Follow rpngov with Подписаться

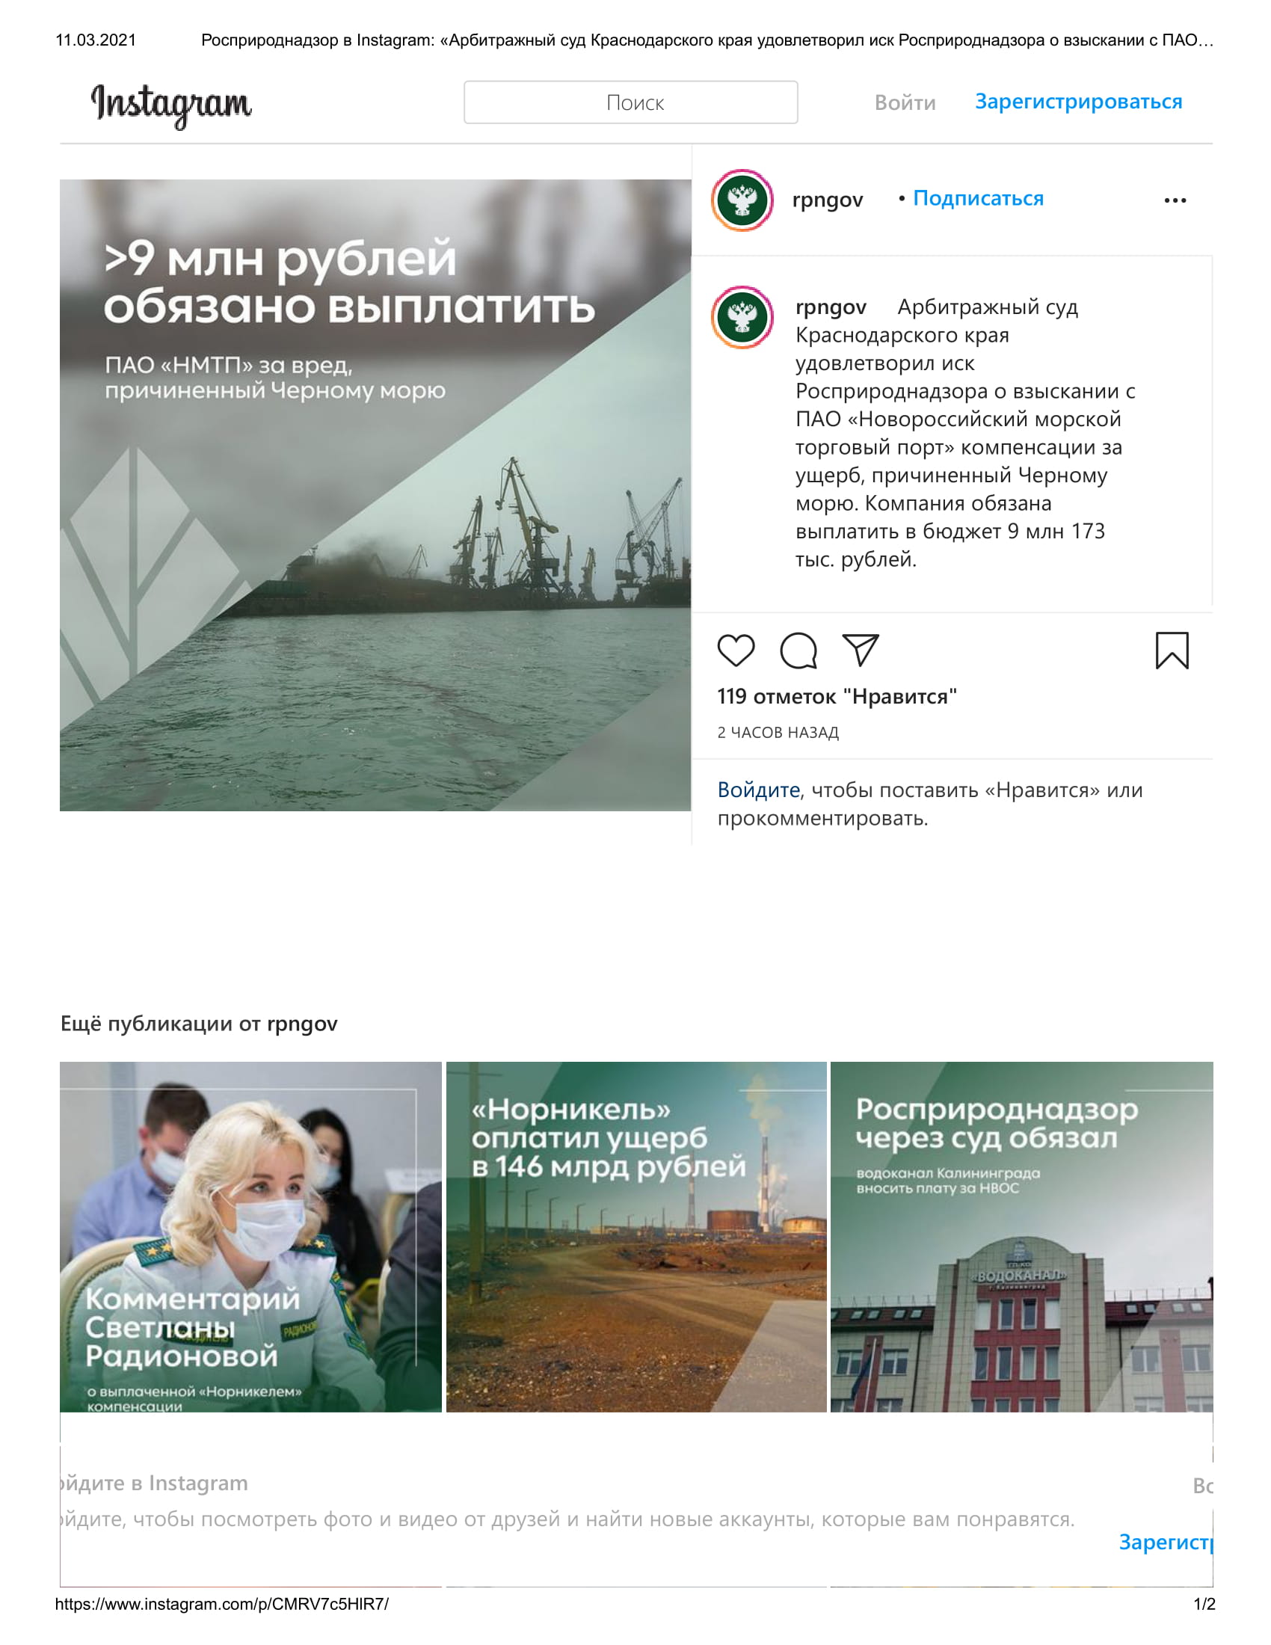tap(978, 198)
